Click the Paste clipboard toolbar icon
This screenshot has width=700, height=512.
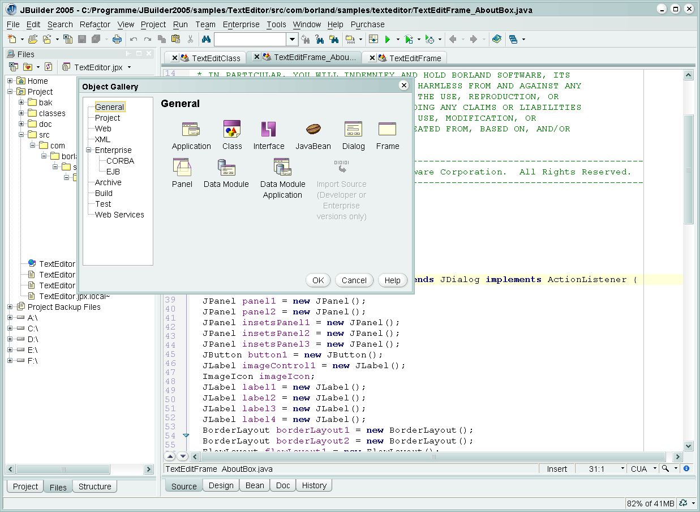(176, 39)
